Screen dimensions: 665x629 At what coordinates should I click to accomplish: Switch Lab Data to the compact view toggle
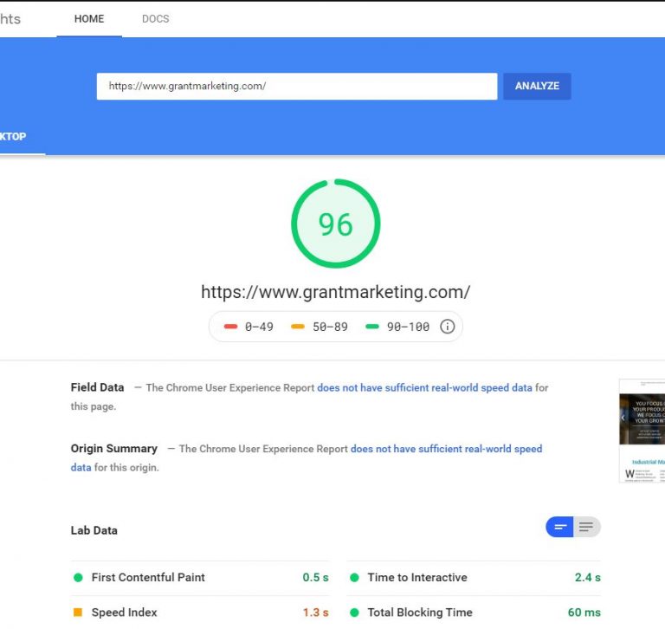coord(560,527)
